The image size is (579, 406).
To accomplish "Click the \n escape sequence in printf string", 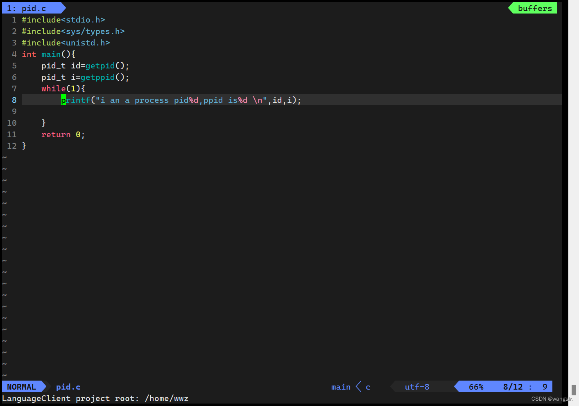I will click(258, 100).
